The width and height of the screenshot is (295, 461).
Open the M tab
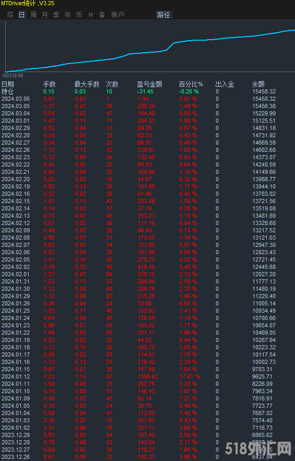(x=90, y=15)
